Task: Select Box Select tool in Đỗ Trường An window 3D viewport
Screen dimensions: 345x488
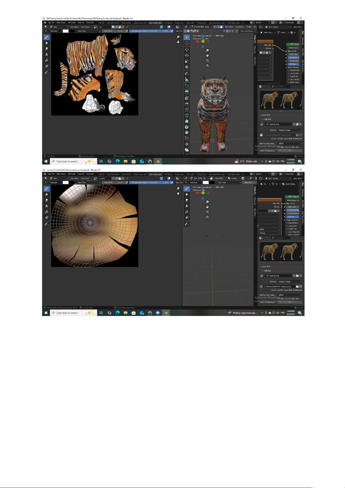Action: pyautogui.click(x=187, y=37)
